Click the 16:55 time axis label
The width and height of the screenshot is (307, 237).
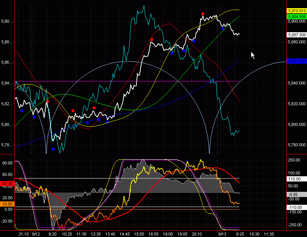pyautogui.click(x=153, y=234)
